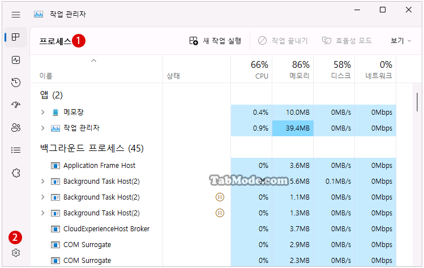The width and height of the screenshot is (424, 268).
Task: Open the Details page in sidebar
Action: 16,150
